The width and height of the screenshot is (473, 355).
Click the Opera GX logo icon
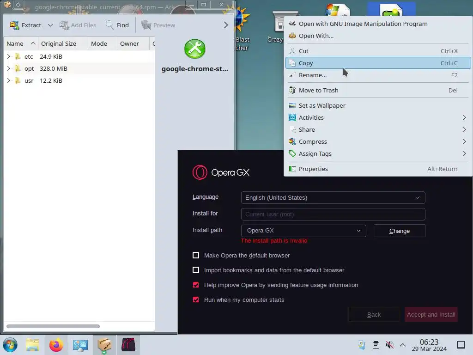(x=200, y=172)
